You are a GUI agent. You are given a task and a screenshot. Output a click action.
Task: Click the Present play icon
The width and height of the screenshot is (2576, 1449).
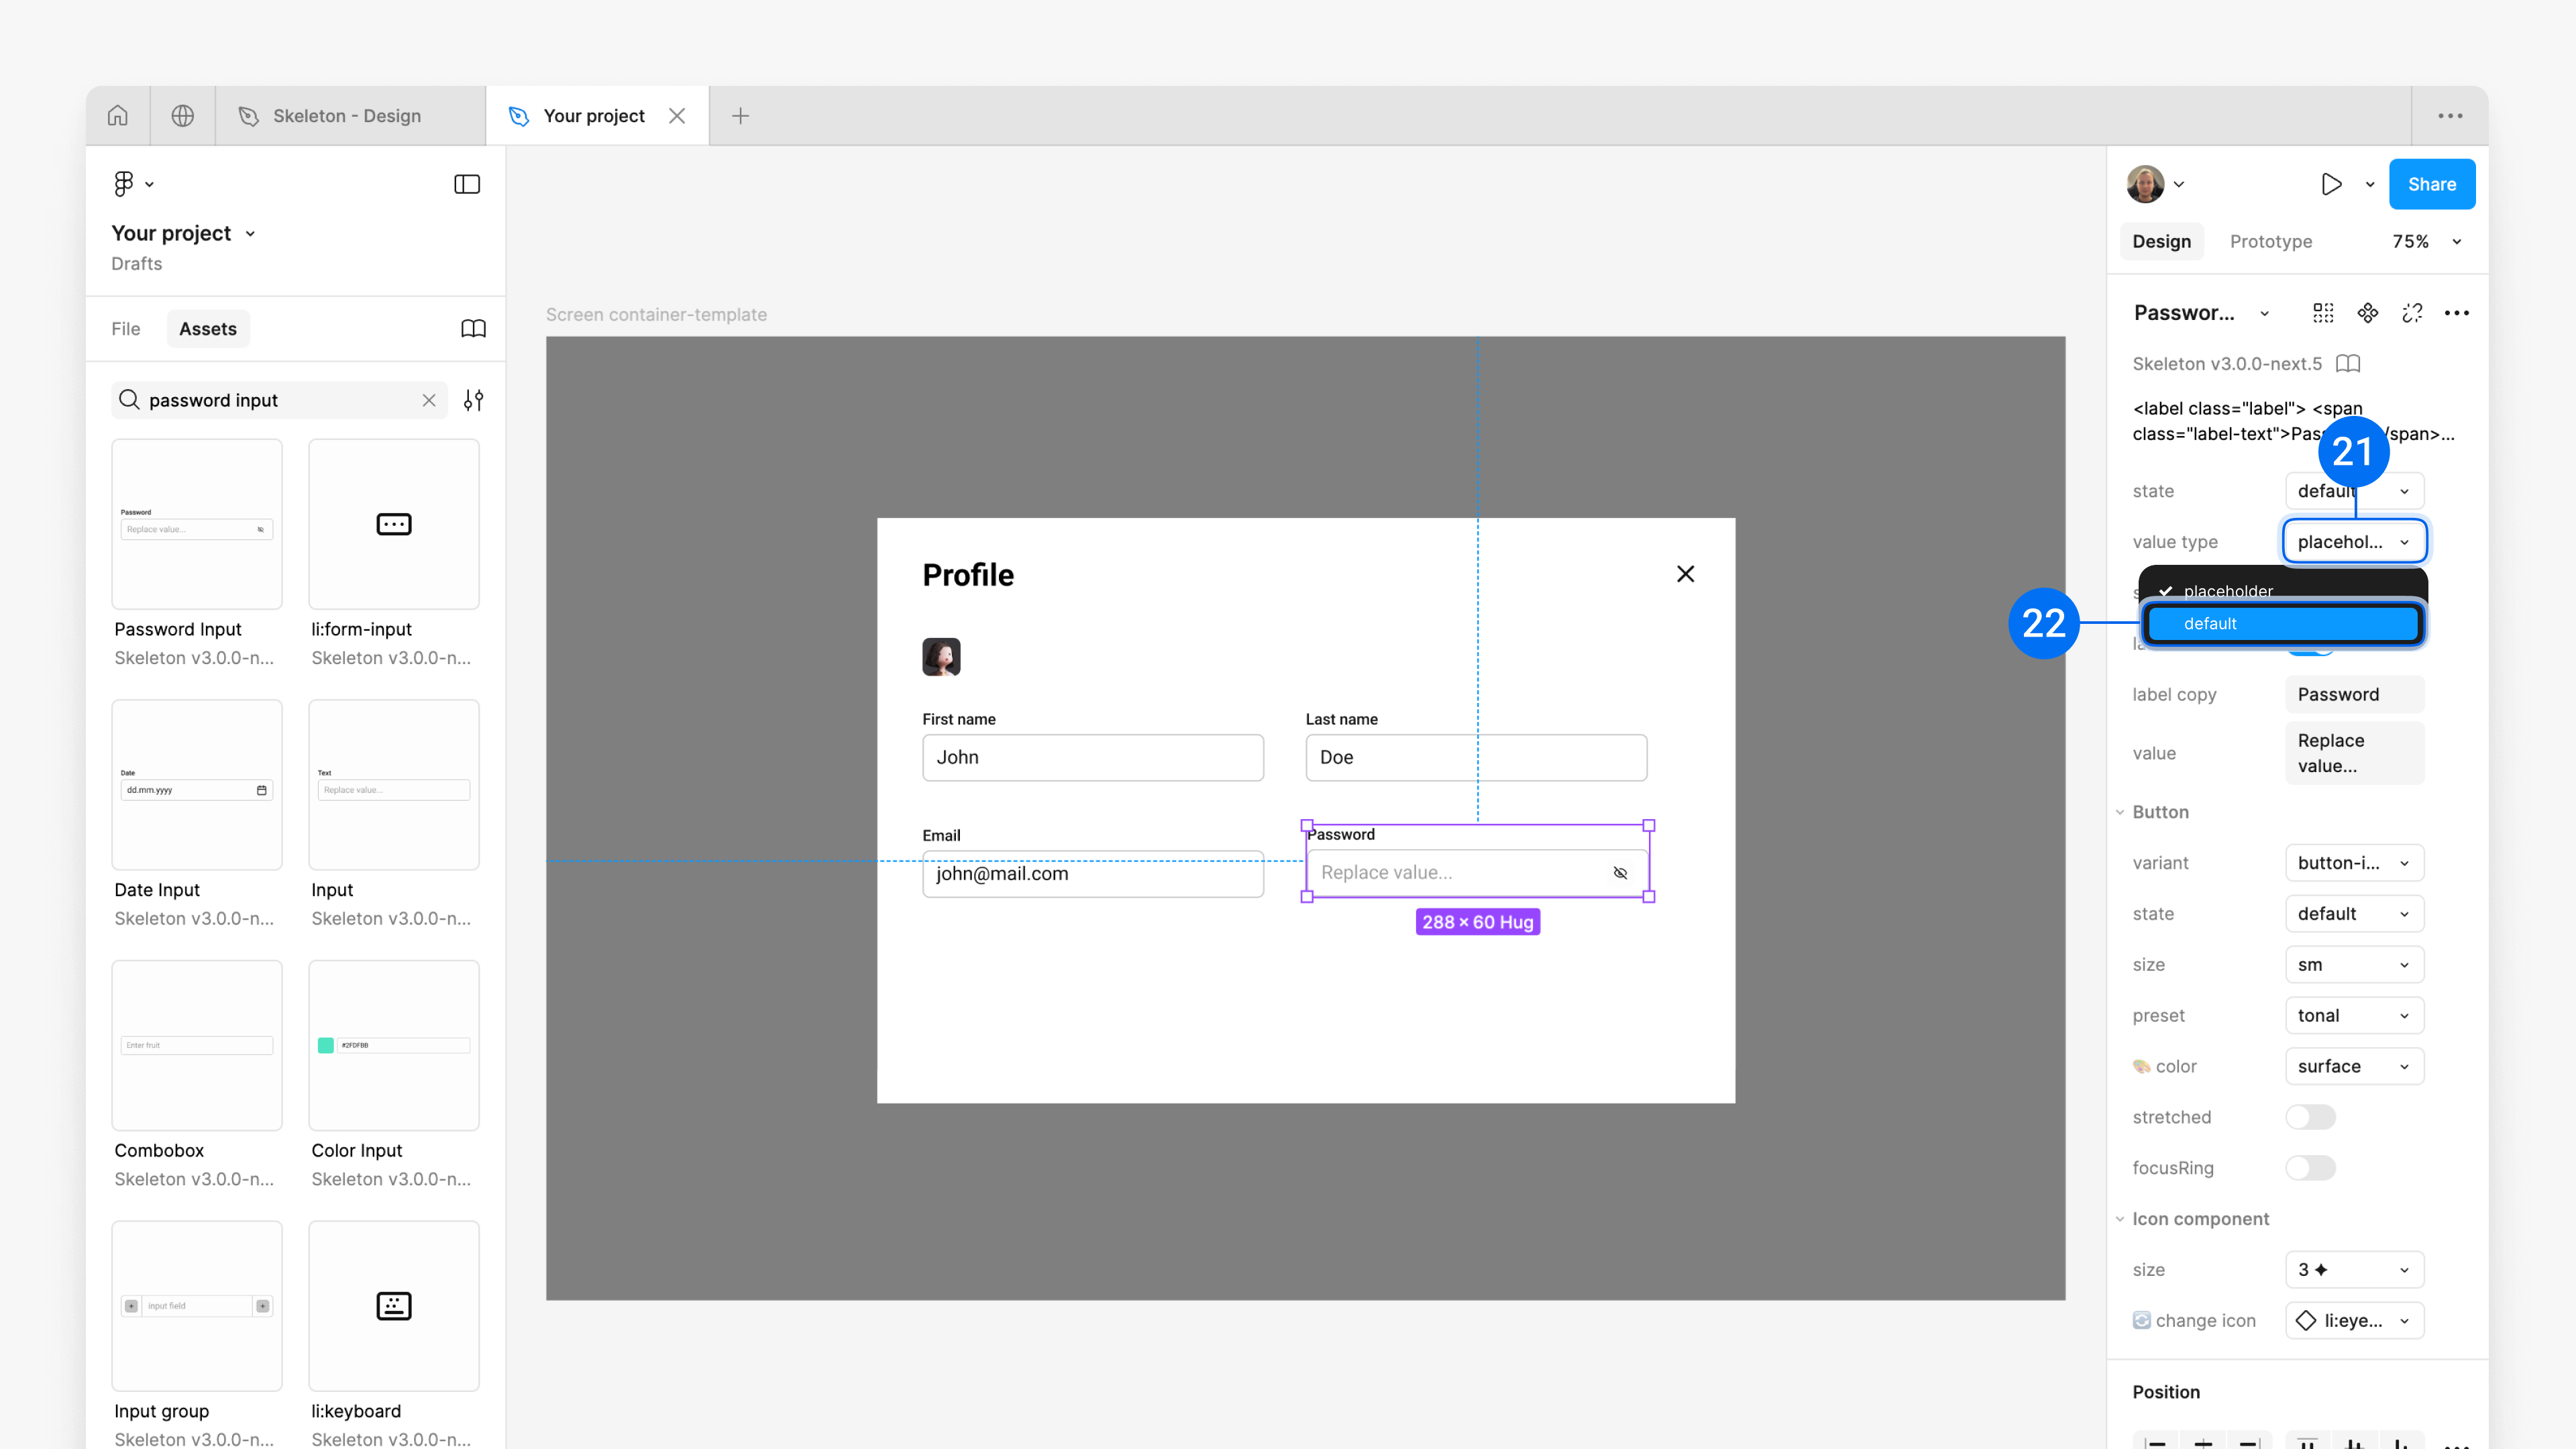2331,184
